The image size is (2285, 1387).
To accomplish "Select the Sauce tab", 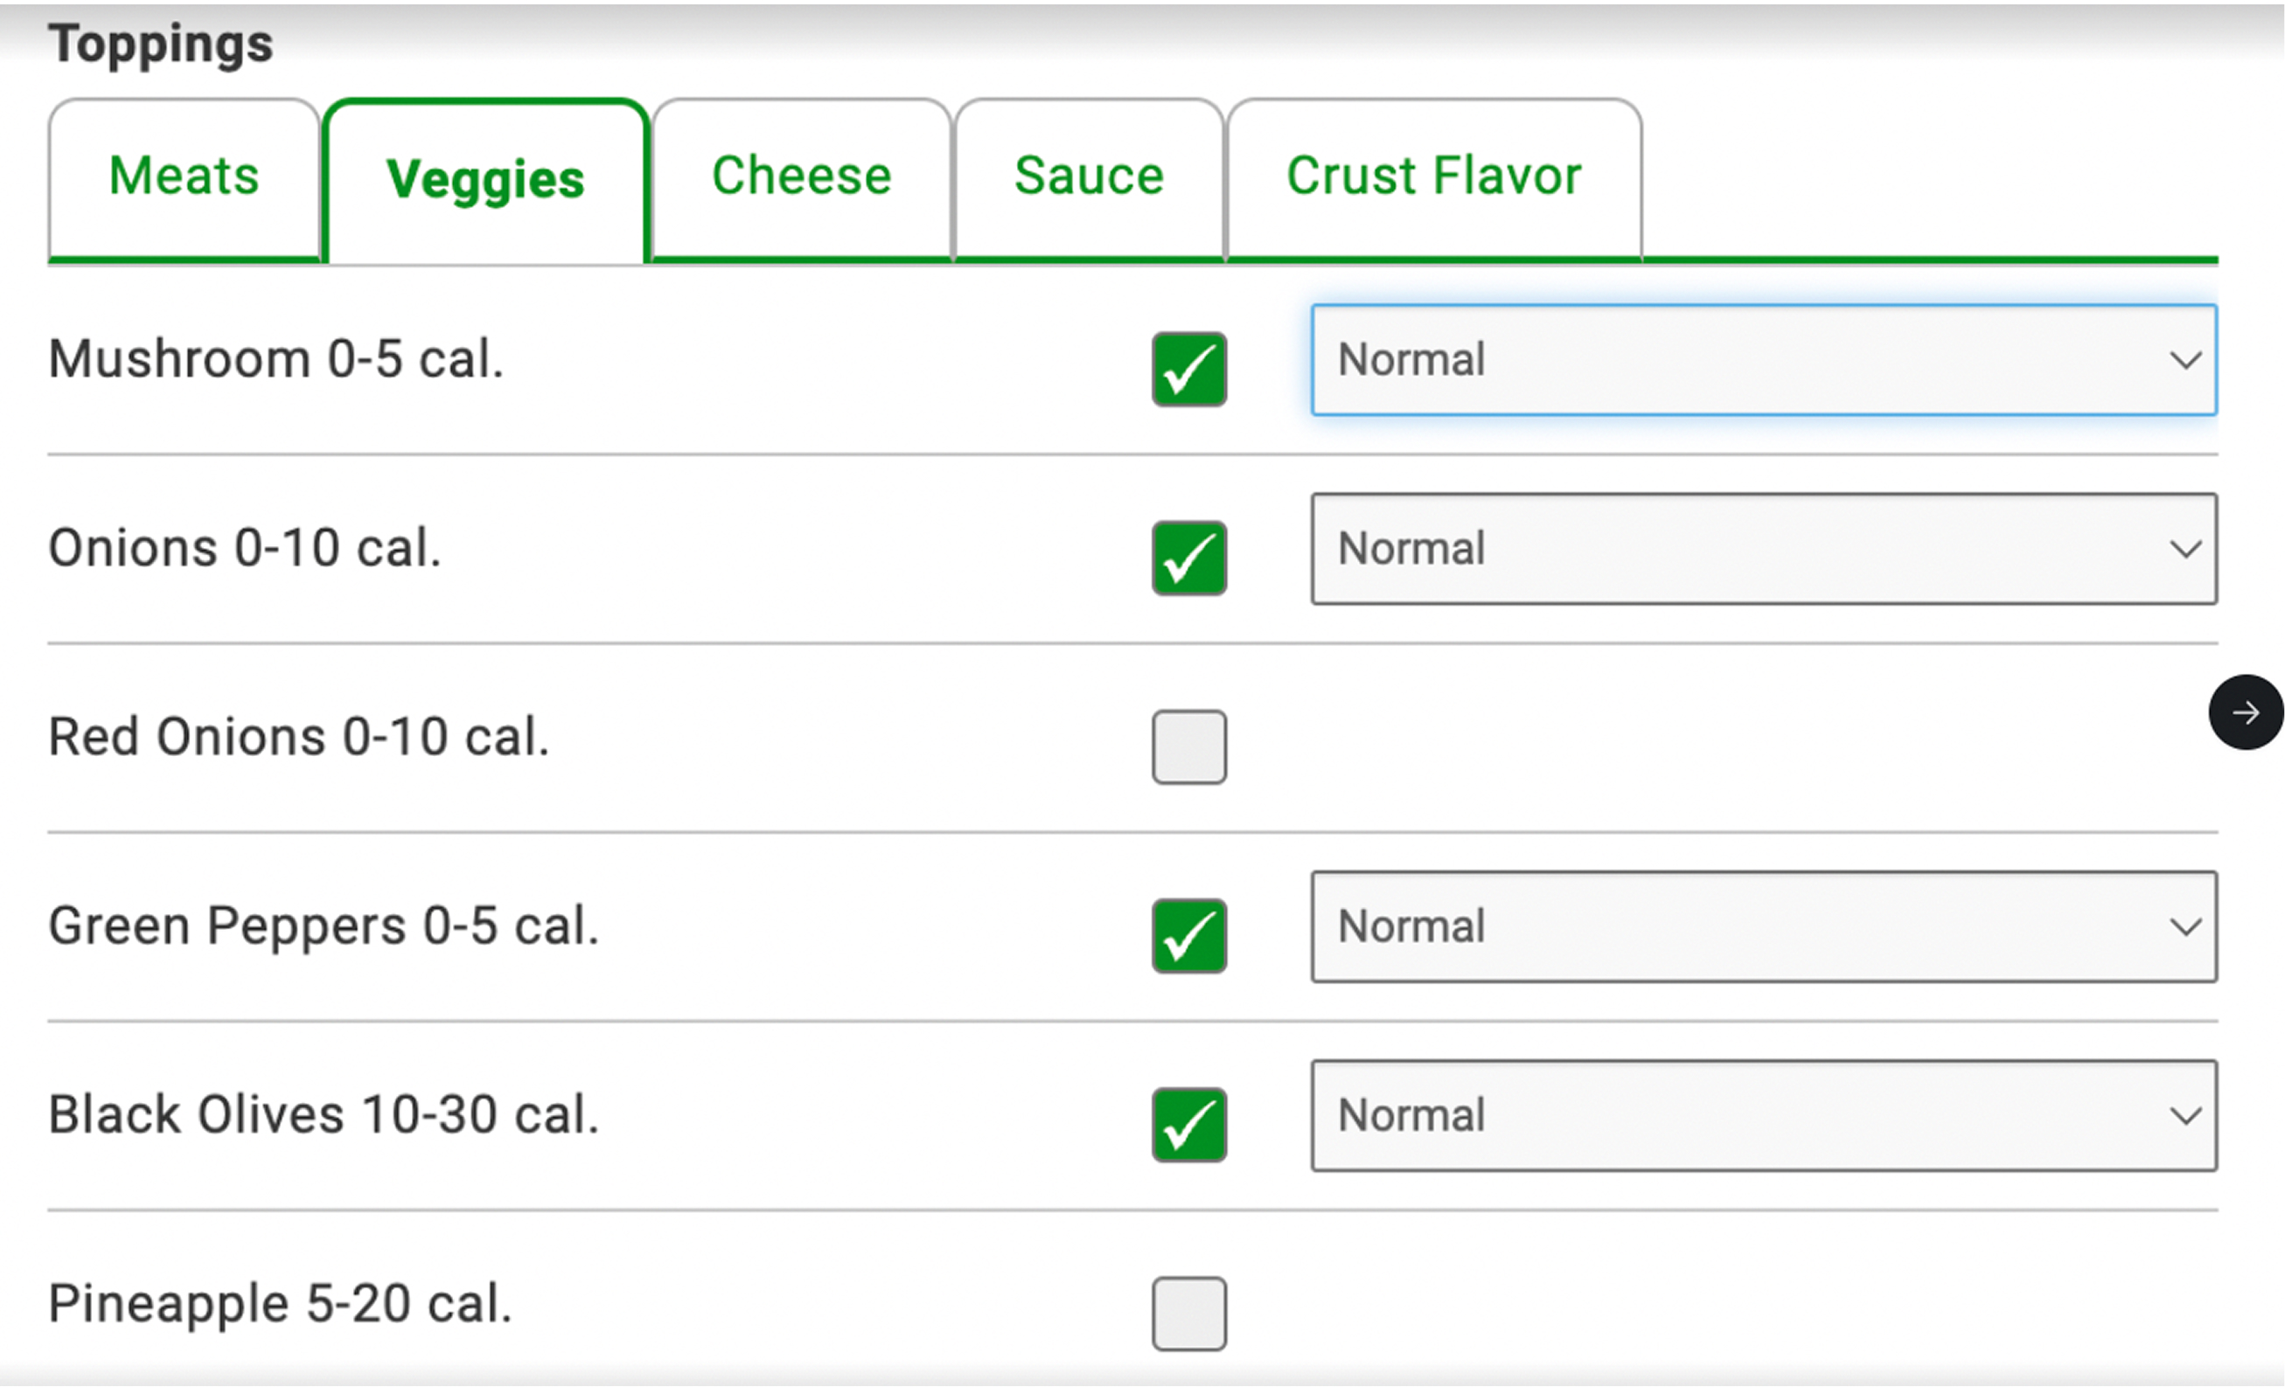I will pos(1089,175).
